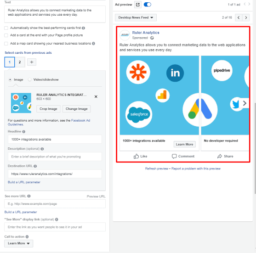Click the Preview URL link
The image size is (256, 253).
coord(96,197)
